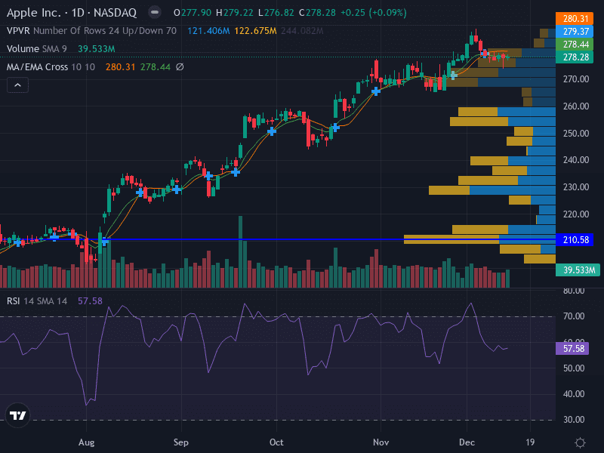The width and height of the screenshot is (604, 453).
Task: Click the +0.25 (+0.09%) change value
Action: point(374,13)
